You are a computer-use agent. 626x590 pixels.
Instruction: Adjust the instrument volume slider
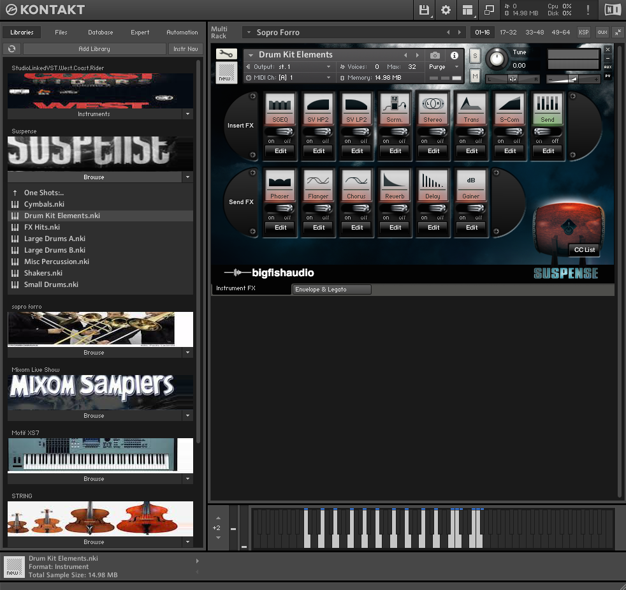pos(573,80)
